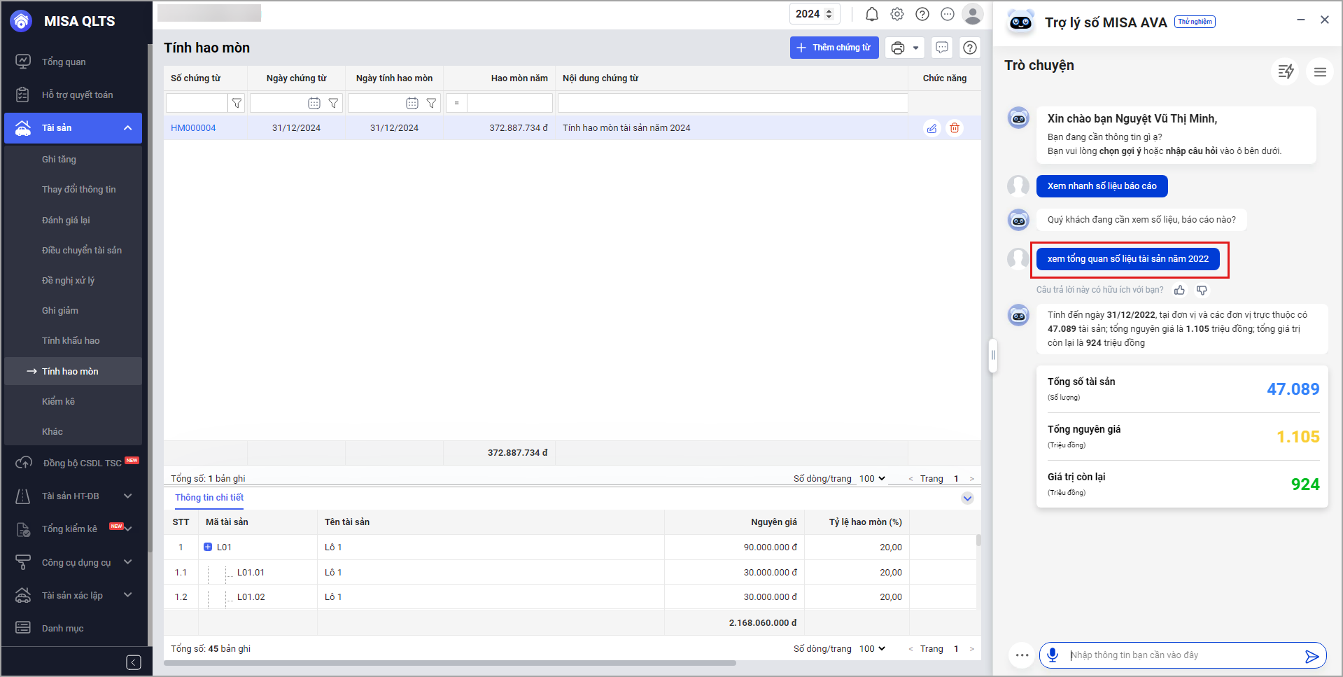The height and width of the screenshot is (677, 1343).
Task: Edit voucher HM000004 with pencil icon
Action: click(931, 128)
